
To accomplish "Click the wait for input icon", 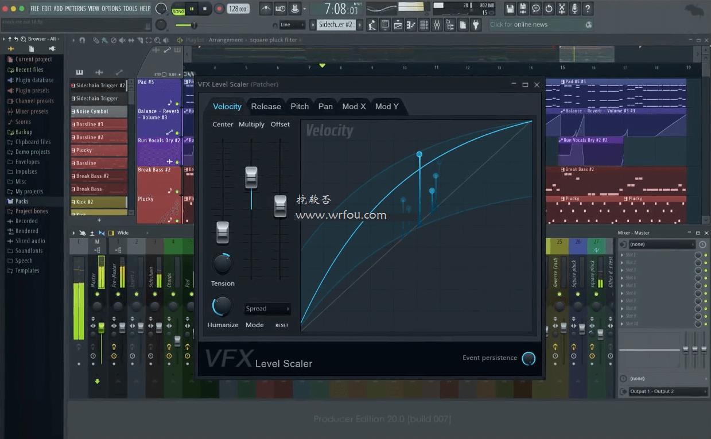I will tap(281, 9).
